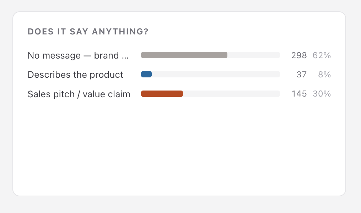
Task: Click the 30% percentage value
Action: [322, 94]
